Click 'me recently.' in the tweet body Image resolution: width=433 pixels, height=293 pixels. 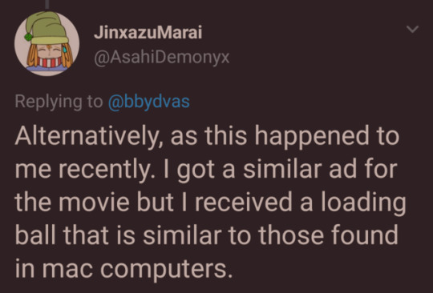(83, 170)
